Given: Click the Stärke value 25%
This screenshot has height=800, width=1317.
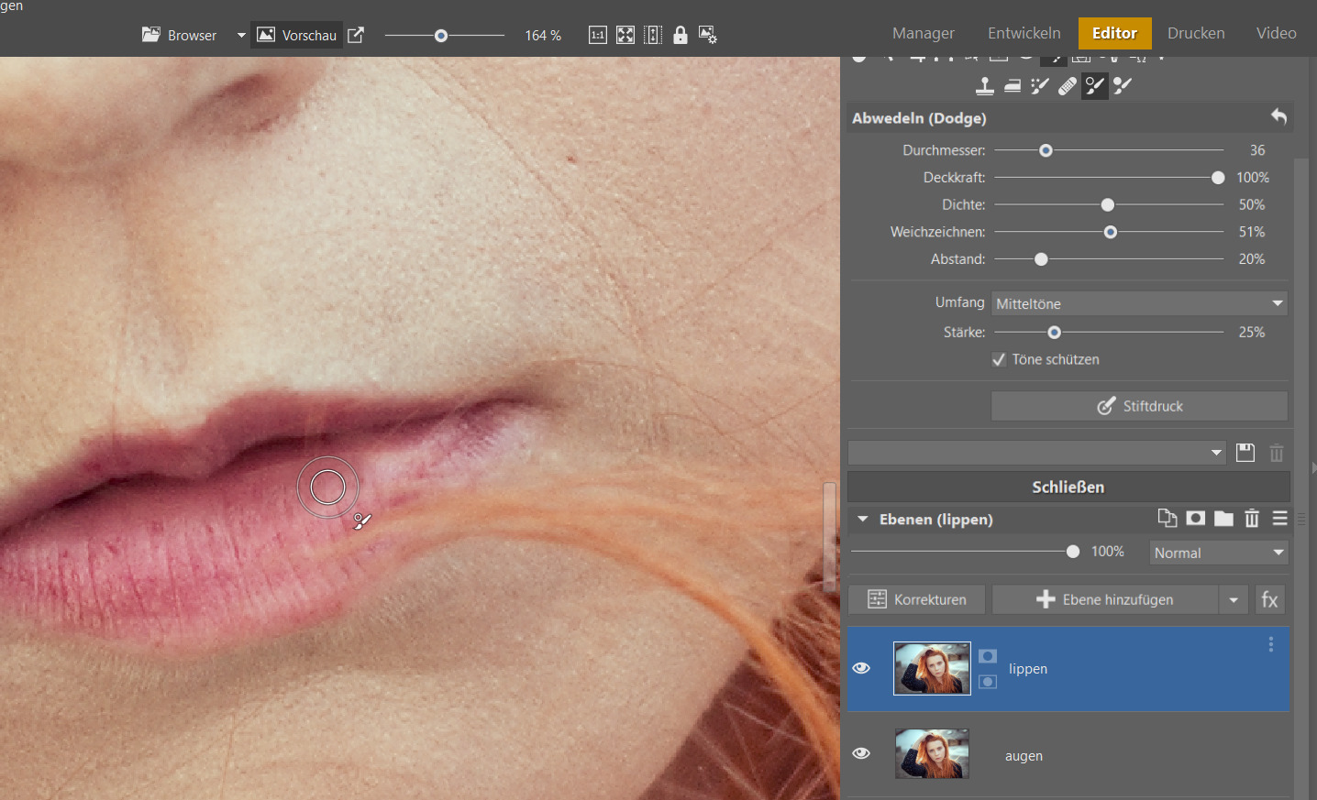Looking at the screenshot, I should (x=1252, y=333).
